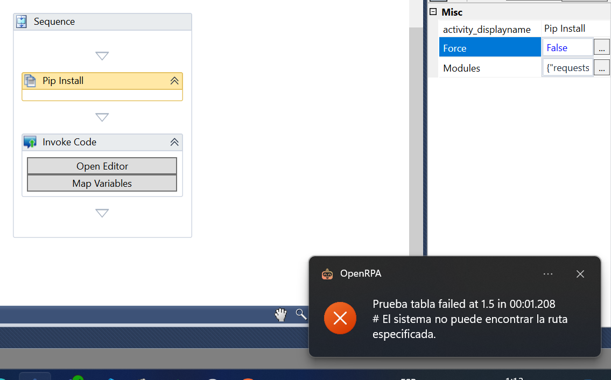The height and width of the screenshot is (380, 611).
Task: Open Editor in Invoke Code
Action: click(102, 166)
